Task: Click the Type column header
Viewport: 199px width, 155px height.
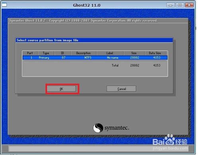Action: pos(46,53)
